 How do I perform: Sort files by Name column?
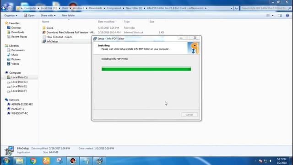click(x=46, y=22)
